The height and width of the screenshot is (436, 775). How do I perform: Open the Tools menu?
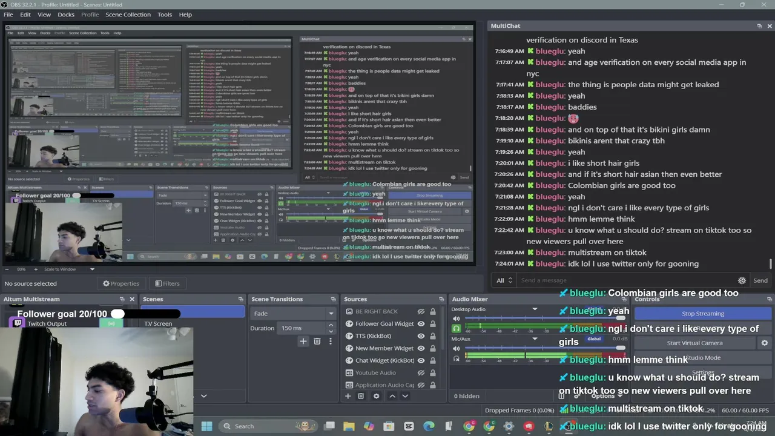point(165,15)
